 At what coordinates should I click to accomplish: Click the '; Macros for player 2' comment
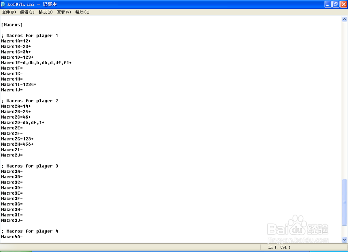click(30, 101)
